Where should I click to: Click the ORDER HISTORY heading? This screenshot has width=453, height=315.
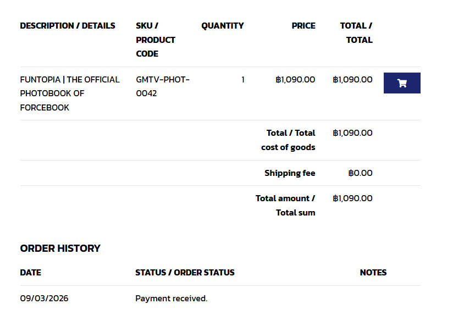point(60,248)
